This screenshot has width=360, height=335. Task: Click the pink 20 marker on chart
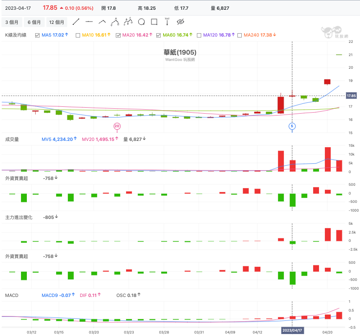coord(117,126)
